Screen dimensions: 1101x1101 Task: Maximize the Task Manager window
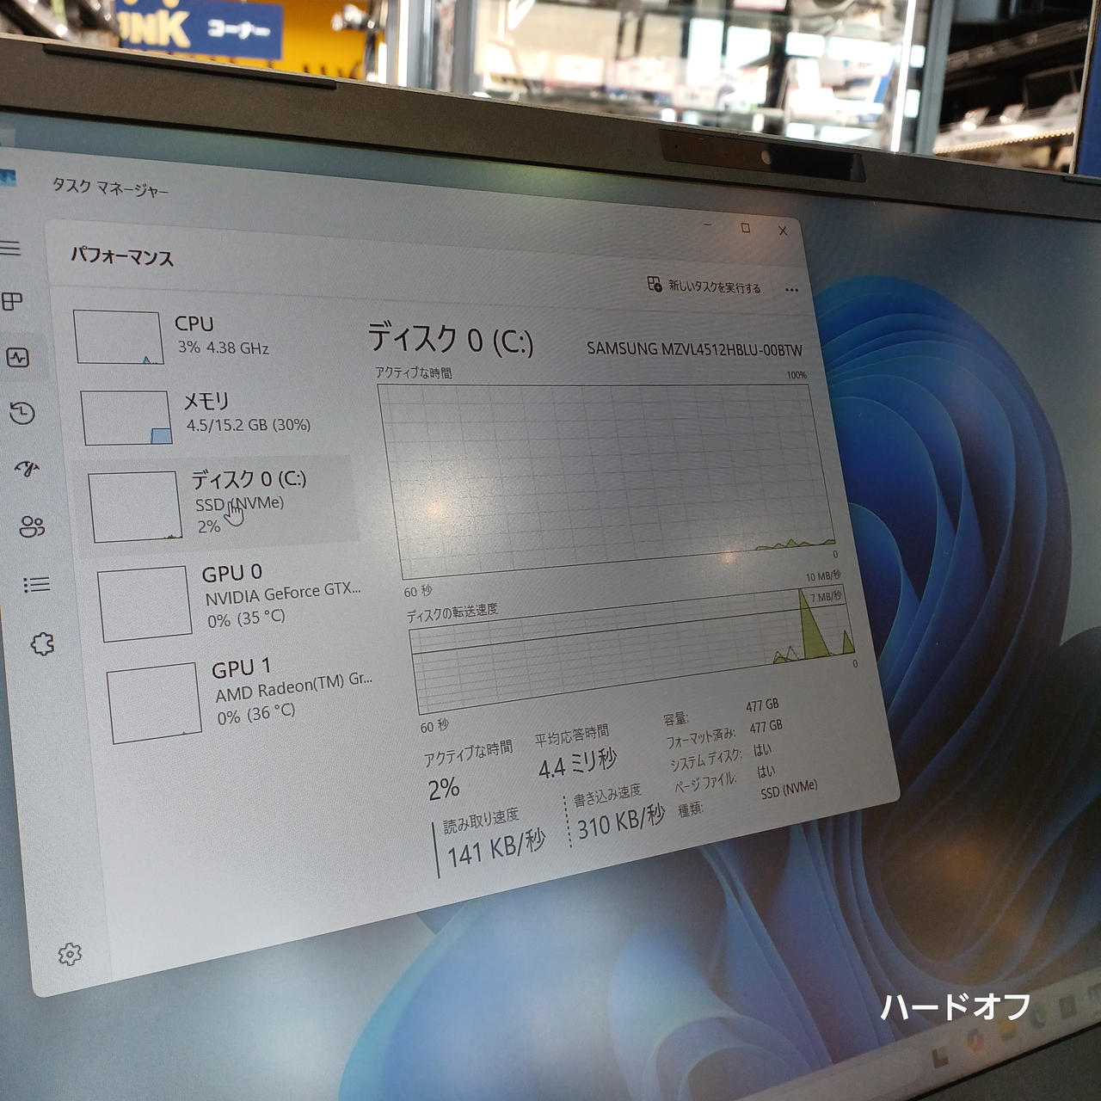746,228
